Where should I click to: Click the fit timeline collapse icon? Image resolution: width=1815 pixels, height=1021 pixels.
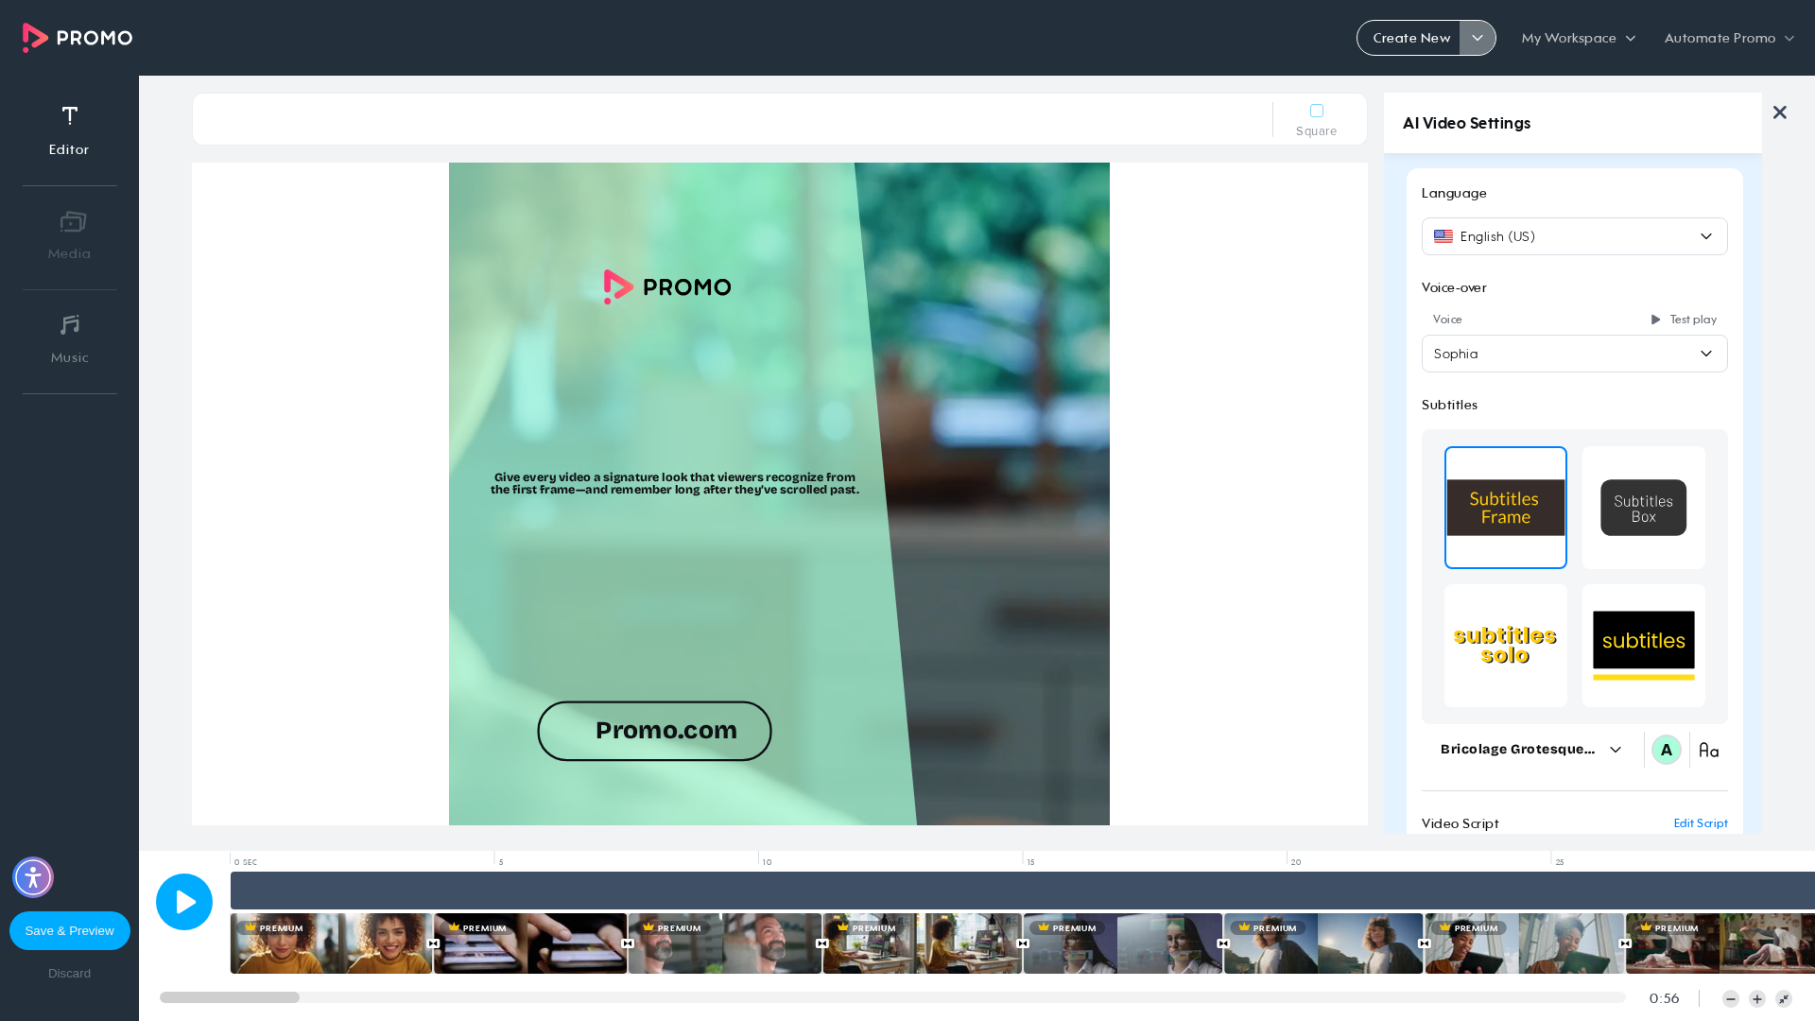tap(1784, 999)
